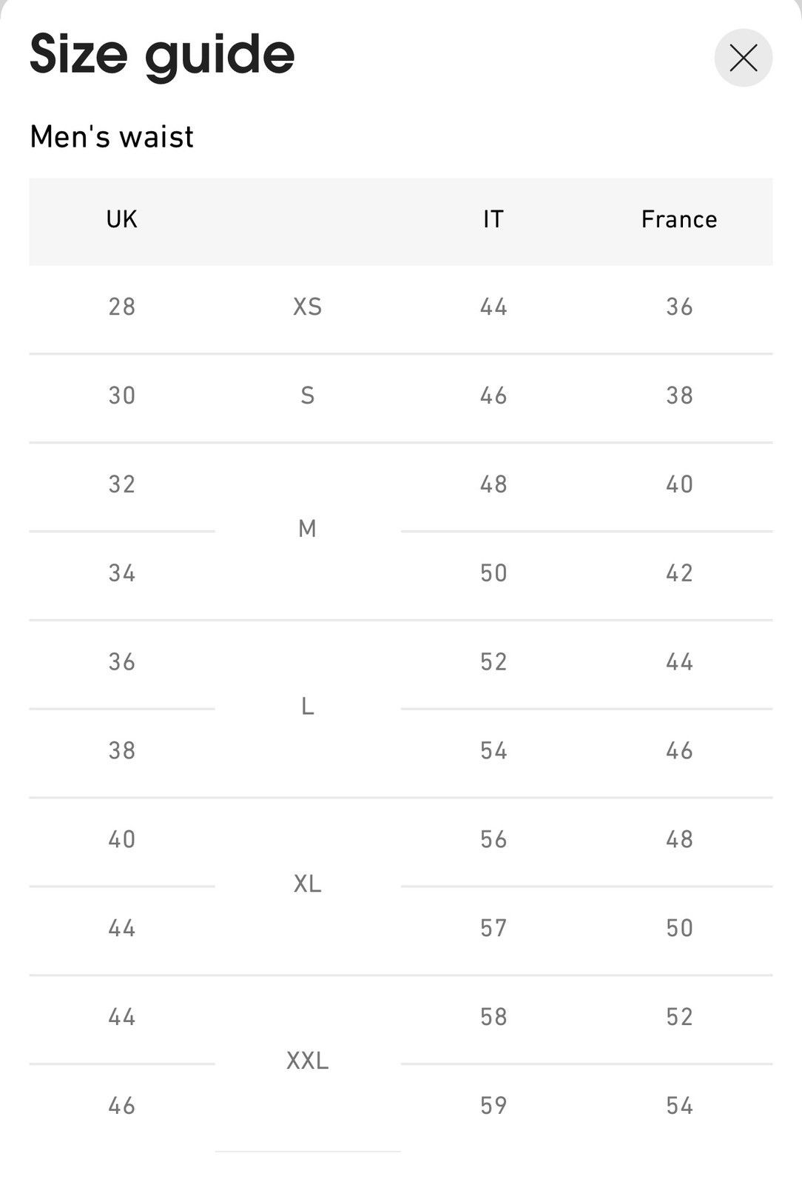Click the XL size label

click(308, 884)
